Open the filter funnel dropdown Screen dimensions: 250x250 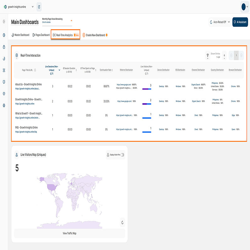click(208, 56)
